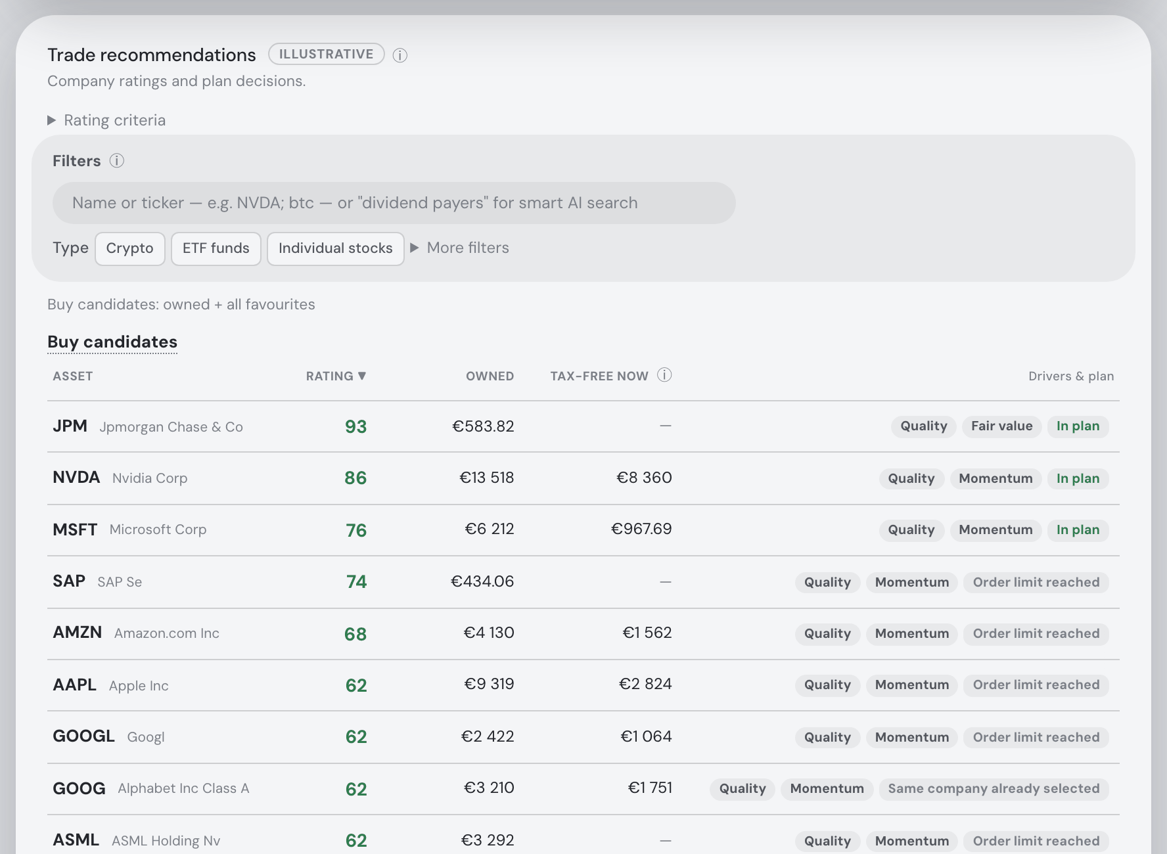Open the GOOG Alphabet Class A row

[583, 789]
